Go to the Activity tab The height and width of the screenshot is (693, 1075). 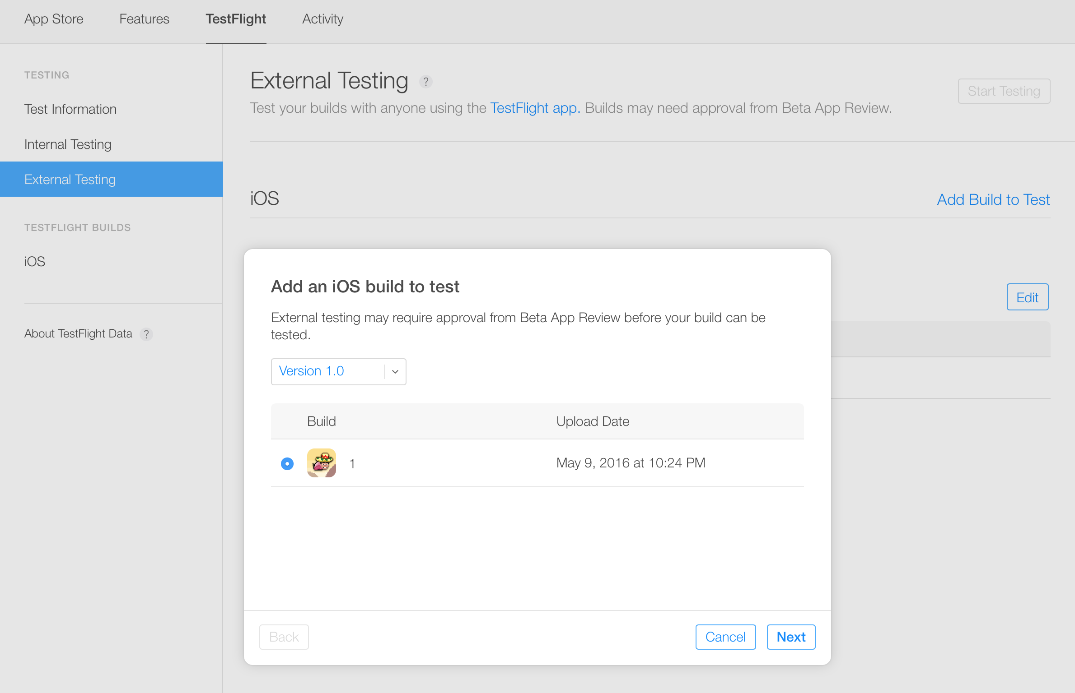[322, 19]
